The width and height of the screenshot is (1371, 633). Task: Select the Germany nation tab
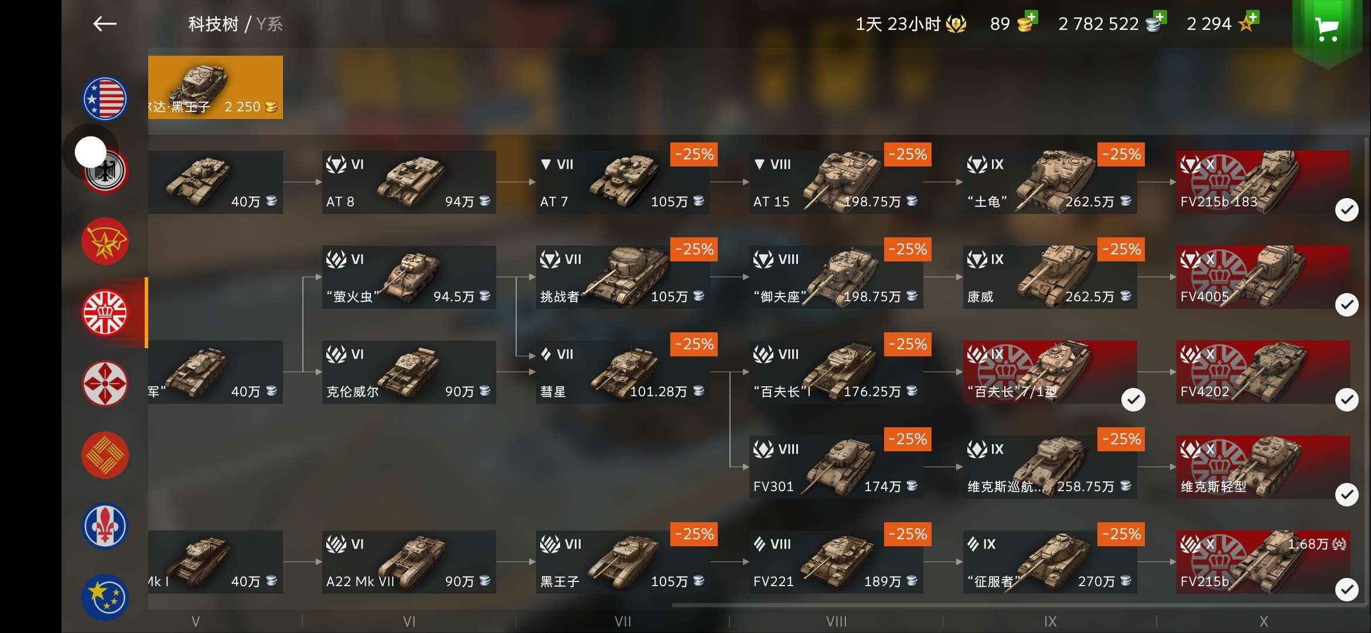click(106, 171)
